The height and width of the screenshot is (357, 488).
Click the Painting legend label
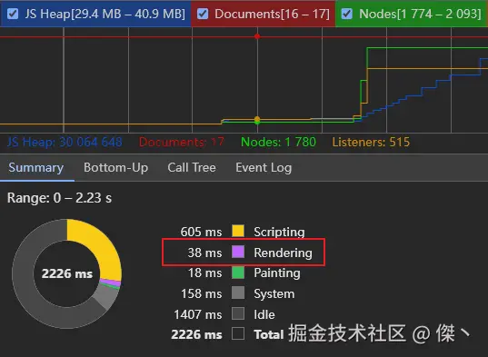(277, 273)
